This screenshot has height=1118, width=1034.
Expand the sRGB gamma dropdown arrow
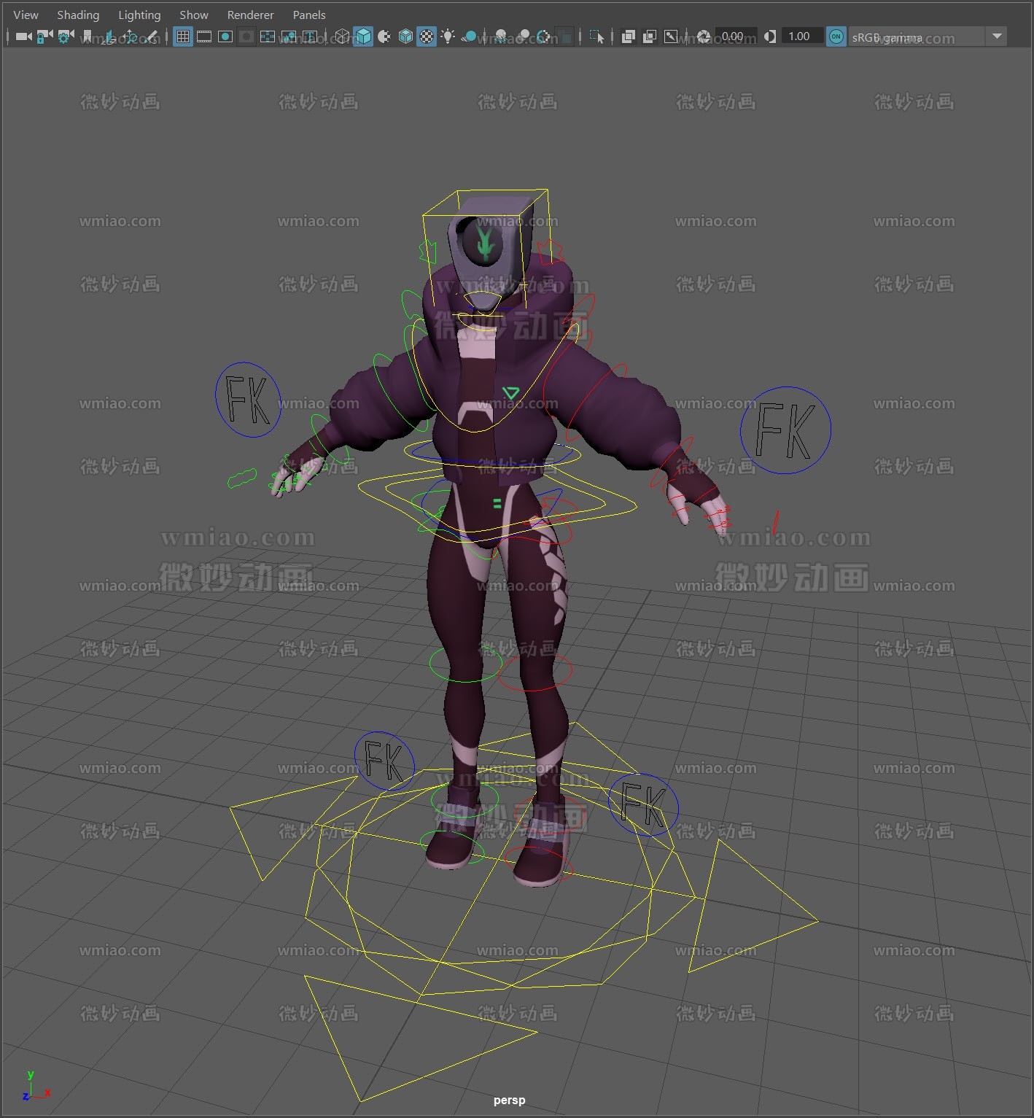(x=996, y=36)
